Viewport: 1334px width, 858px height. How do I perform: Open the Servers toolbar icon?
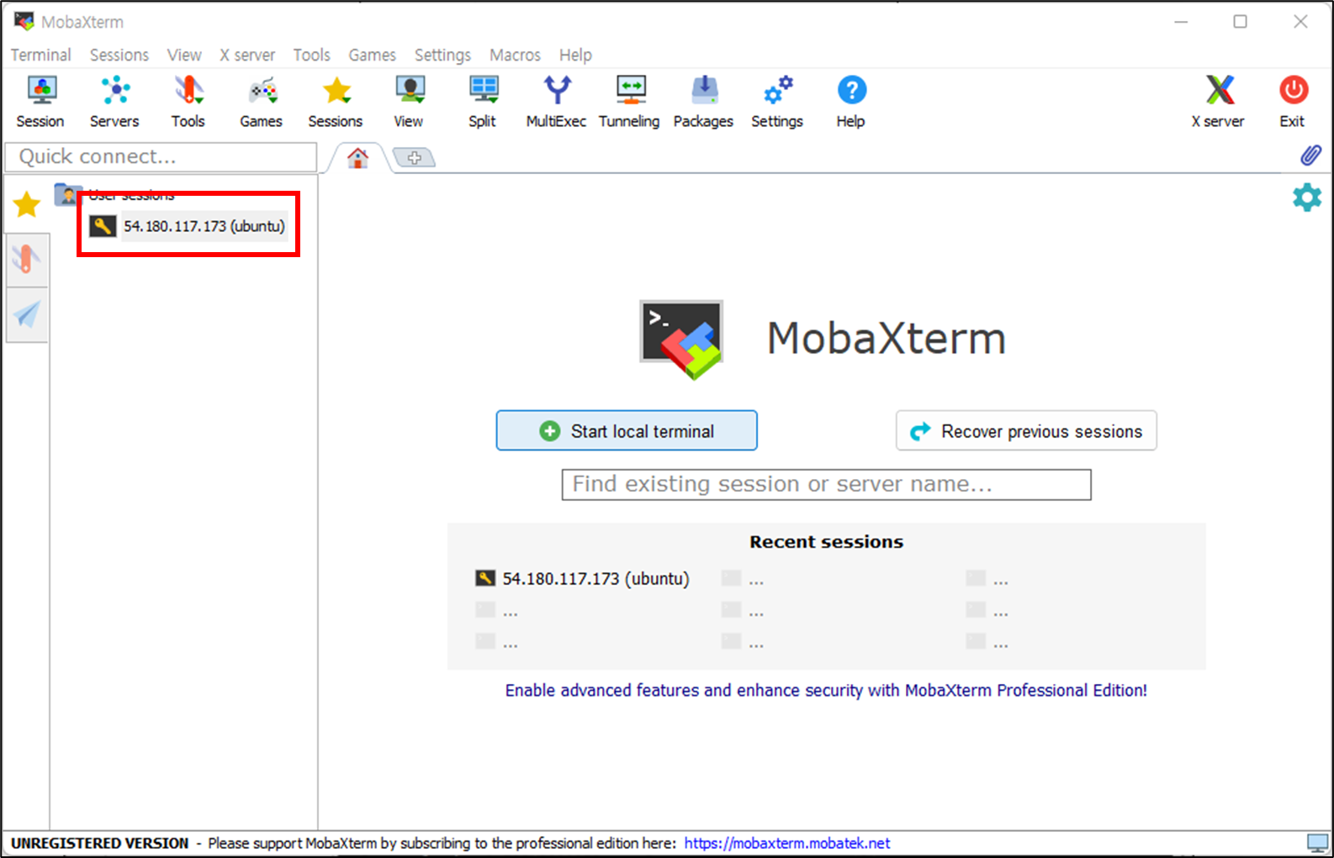point(114,102)
